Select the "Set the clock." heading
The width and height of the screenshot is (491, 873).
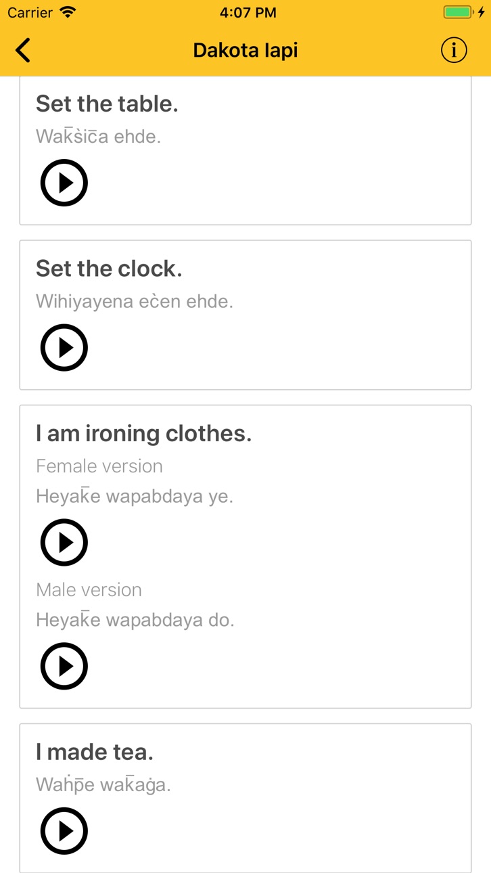(109, 269)
